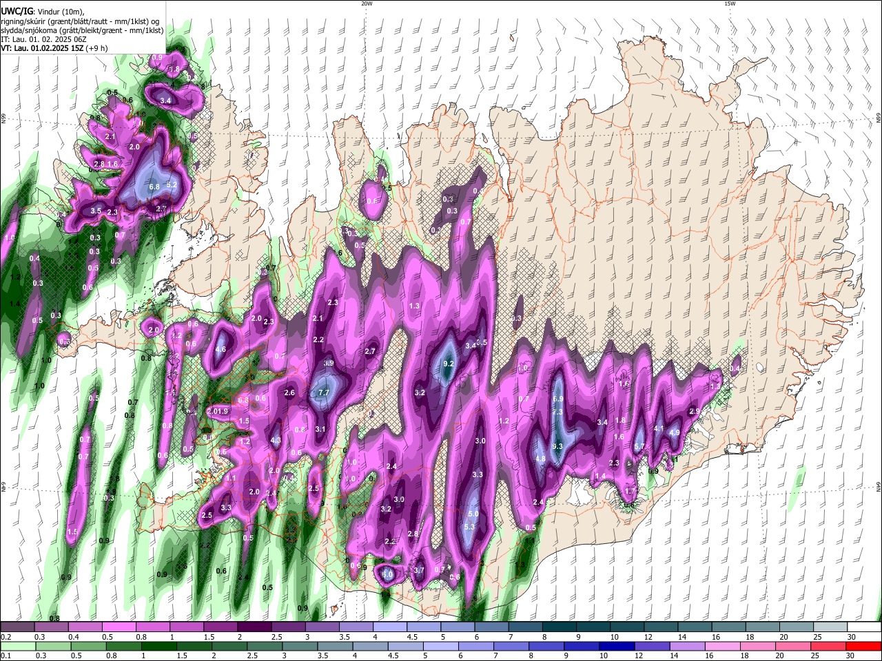The width and height of the screenshot is (882, 661).
Task: Click the bright red bottom legend row swatch at 30
Action: click(x=863, y=646)
